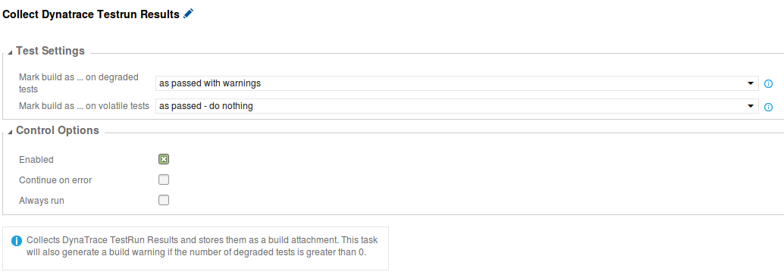Check the Continue on error checkbox
This screenshot has width=784, height=278.
click(164, 180)
